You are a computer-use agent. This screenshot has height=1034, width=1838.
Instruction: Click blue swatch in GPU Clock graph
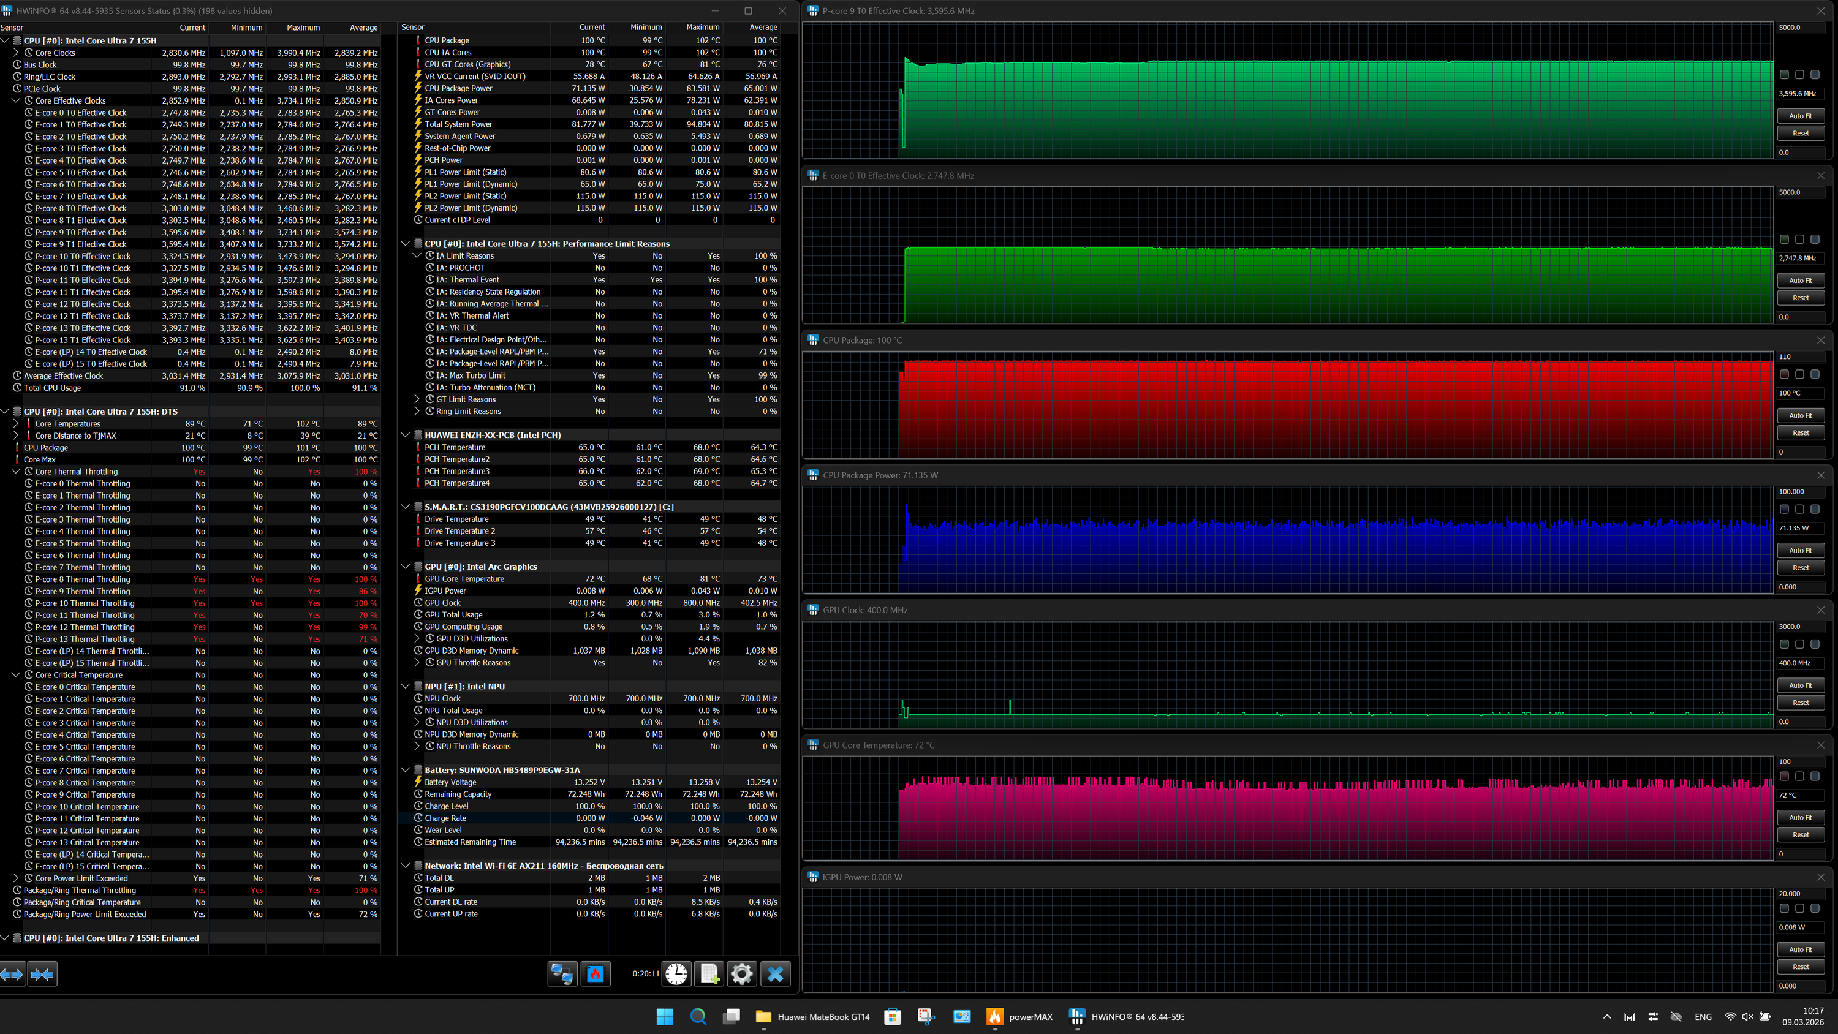(1815, 644)
